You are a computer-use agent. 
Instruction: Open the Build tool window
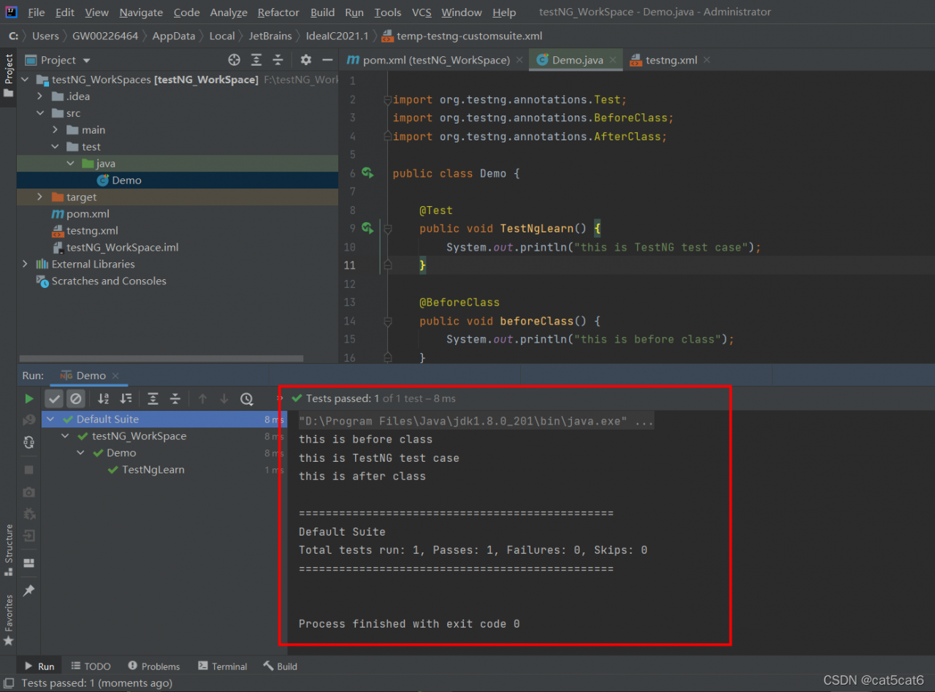coord(280,666)
